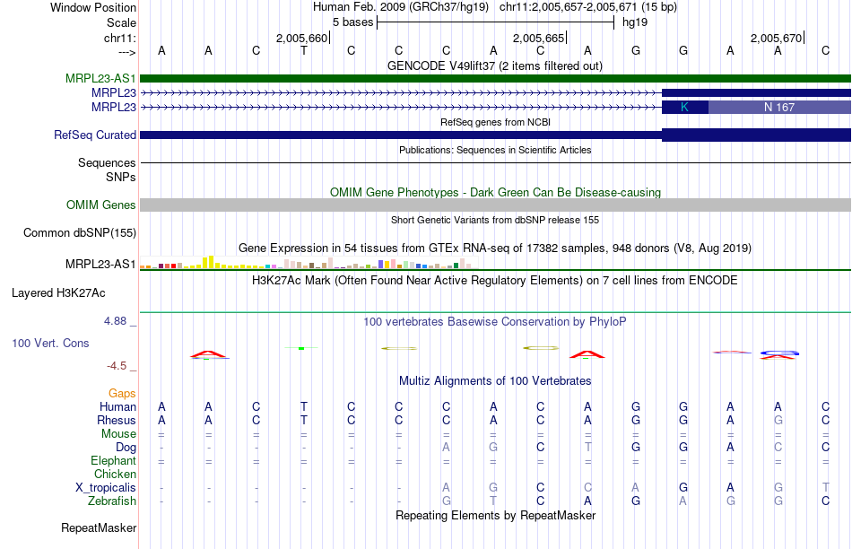This screenshot has width=852, height=549.
Task: Click the RepeatMasker track label
Action: (99, 527)
